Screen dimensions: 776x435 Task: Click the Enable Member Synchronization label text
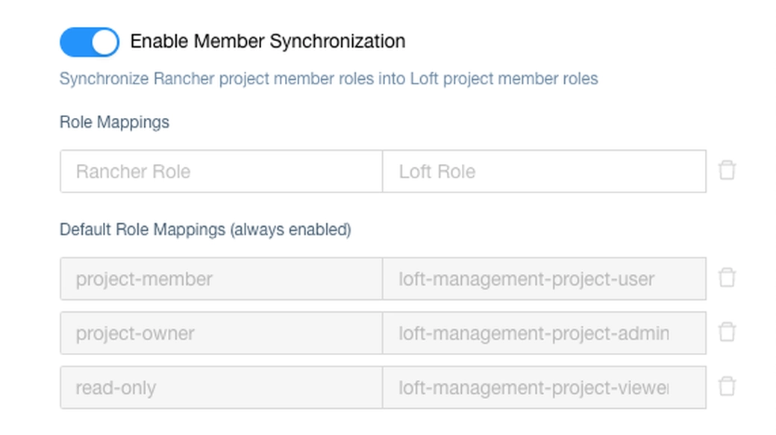tap(267, 41)
